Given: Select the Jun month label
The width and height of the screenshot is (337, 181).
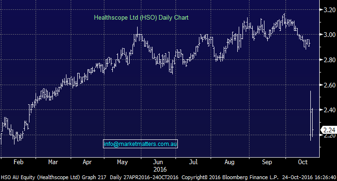Looking at the screenshot, I should [158, 162].
